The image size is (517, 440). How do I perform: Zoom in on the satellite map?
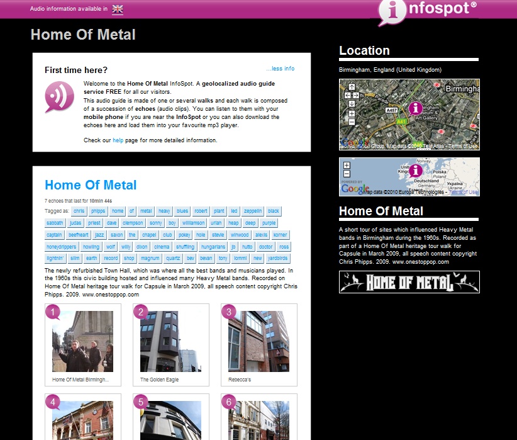pyautogui.click(x=352, y=113)
